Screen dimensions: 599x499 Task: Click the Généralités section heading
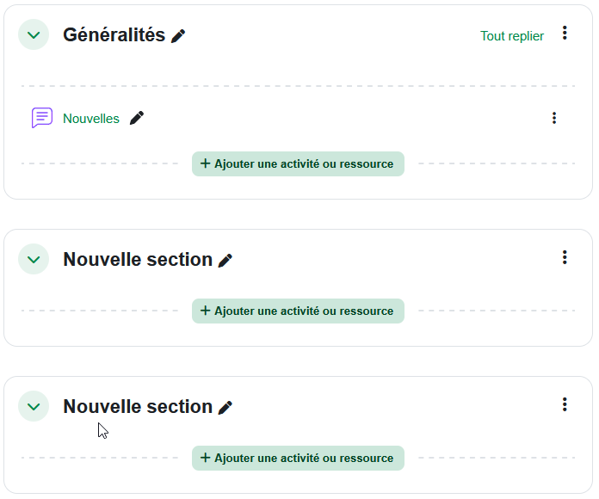(114, 35)
